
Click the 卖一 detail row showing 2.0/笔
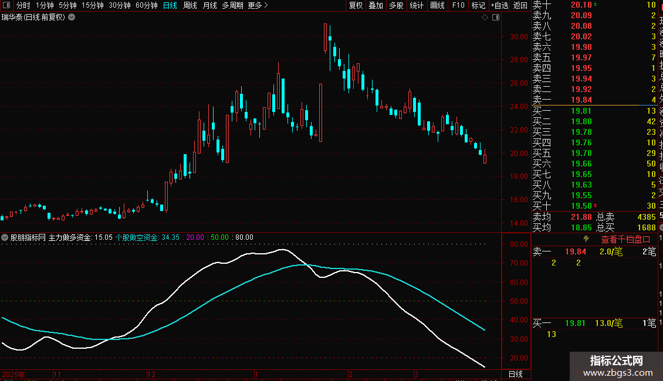coord(594,252)
